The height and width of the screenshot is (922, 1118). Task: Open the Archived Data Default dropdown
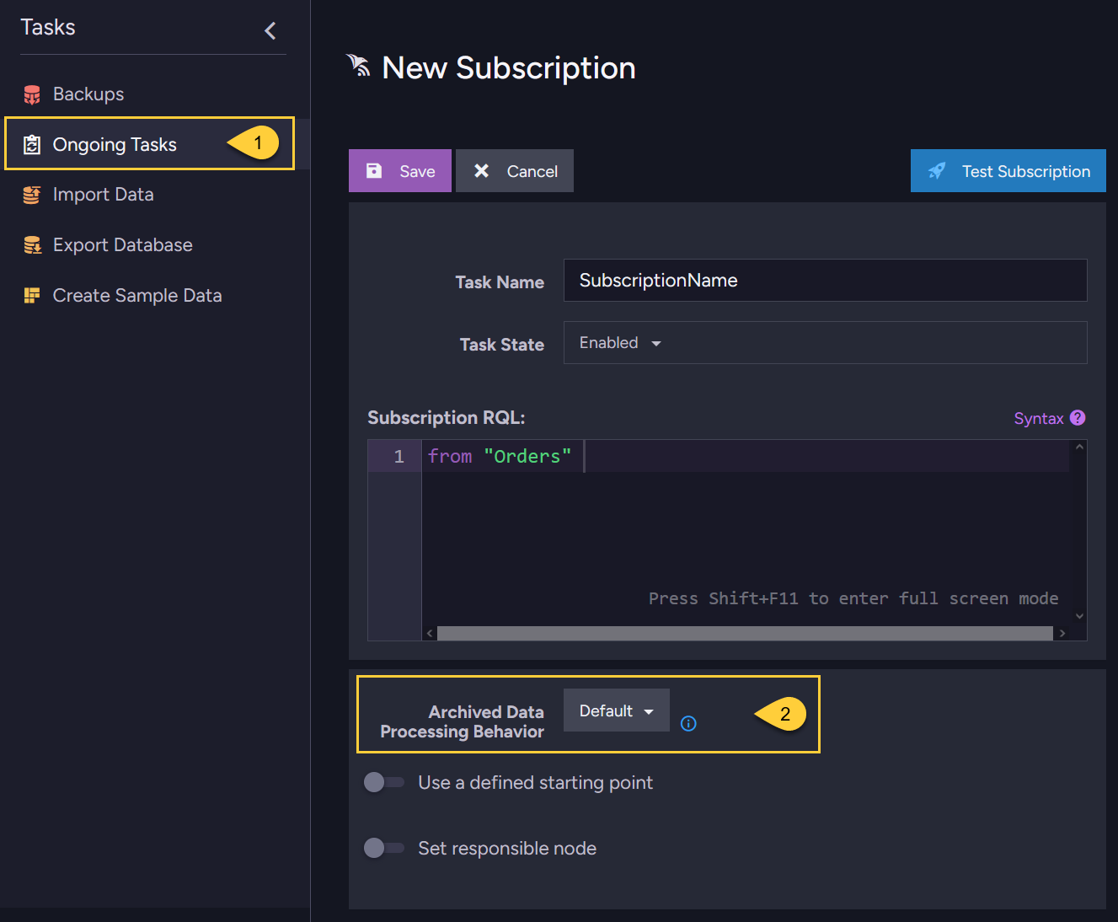[x=617, y=710]
